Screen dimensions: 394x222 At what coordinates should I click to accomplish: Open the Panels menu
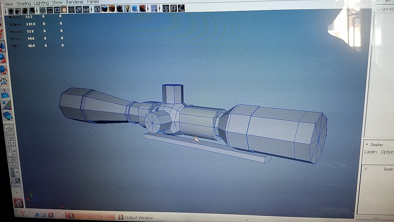tap(93, 2)
